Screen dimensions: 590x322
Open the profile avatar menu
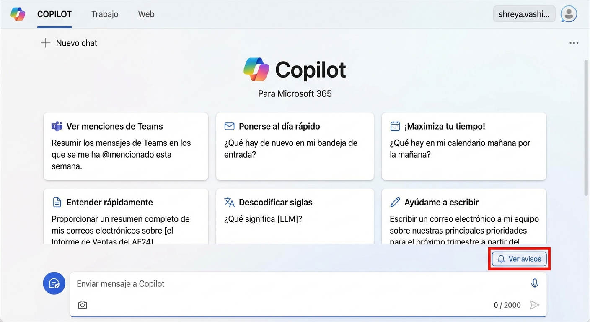click(568, 14)
